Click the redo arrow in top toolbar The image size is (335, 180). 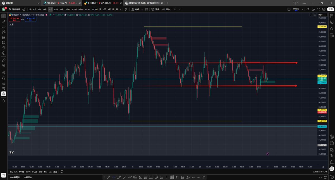point(180,9)
